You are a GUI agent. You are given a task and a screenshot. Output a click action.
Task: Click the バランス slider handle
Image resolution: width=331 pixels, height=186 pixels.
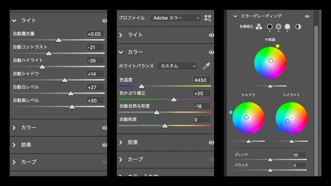(x=270, y=170)
